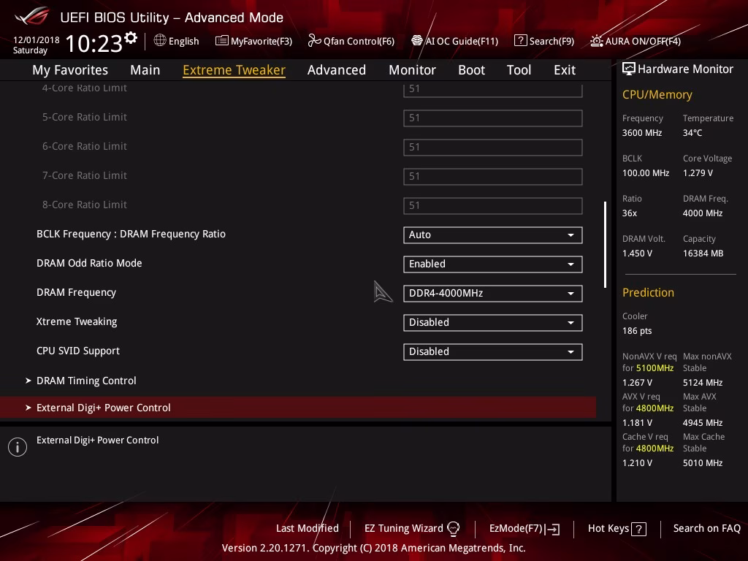This screenshot has height=561, width=748.
Task: Click the DRAM Frequency label
Action: click(76, 292)
